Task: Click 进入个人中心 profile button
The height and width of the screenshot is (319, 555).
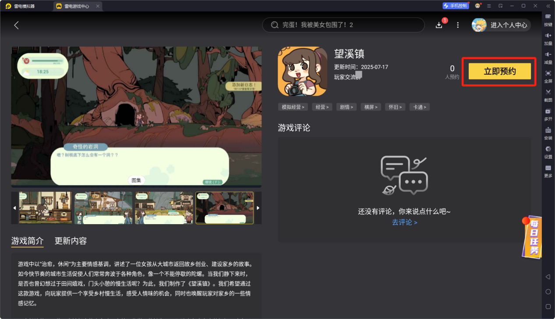Action: (501, 25)
